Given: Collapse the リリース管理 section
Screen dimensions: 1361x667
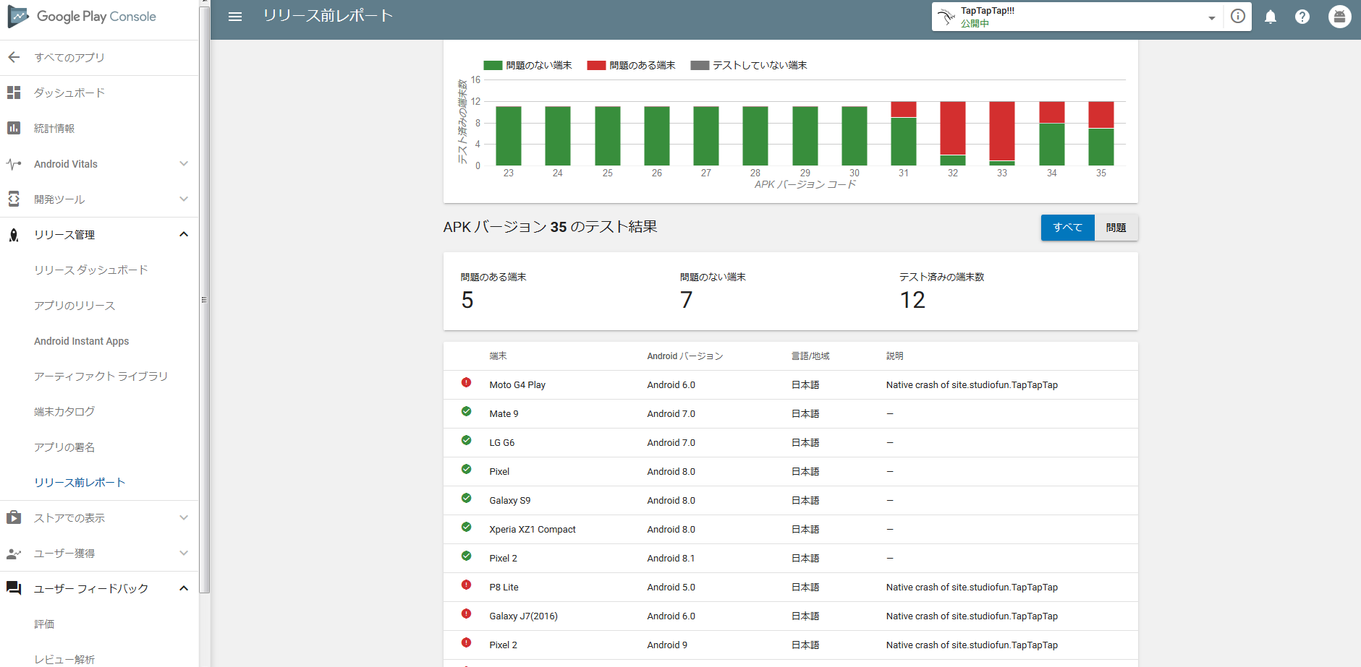Looking at the screenshot, I should [x=184, y=234].
